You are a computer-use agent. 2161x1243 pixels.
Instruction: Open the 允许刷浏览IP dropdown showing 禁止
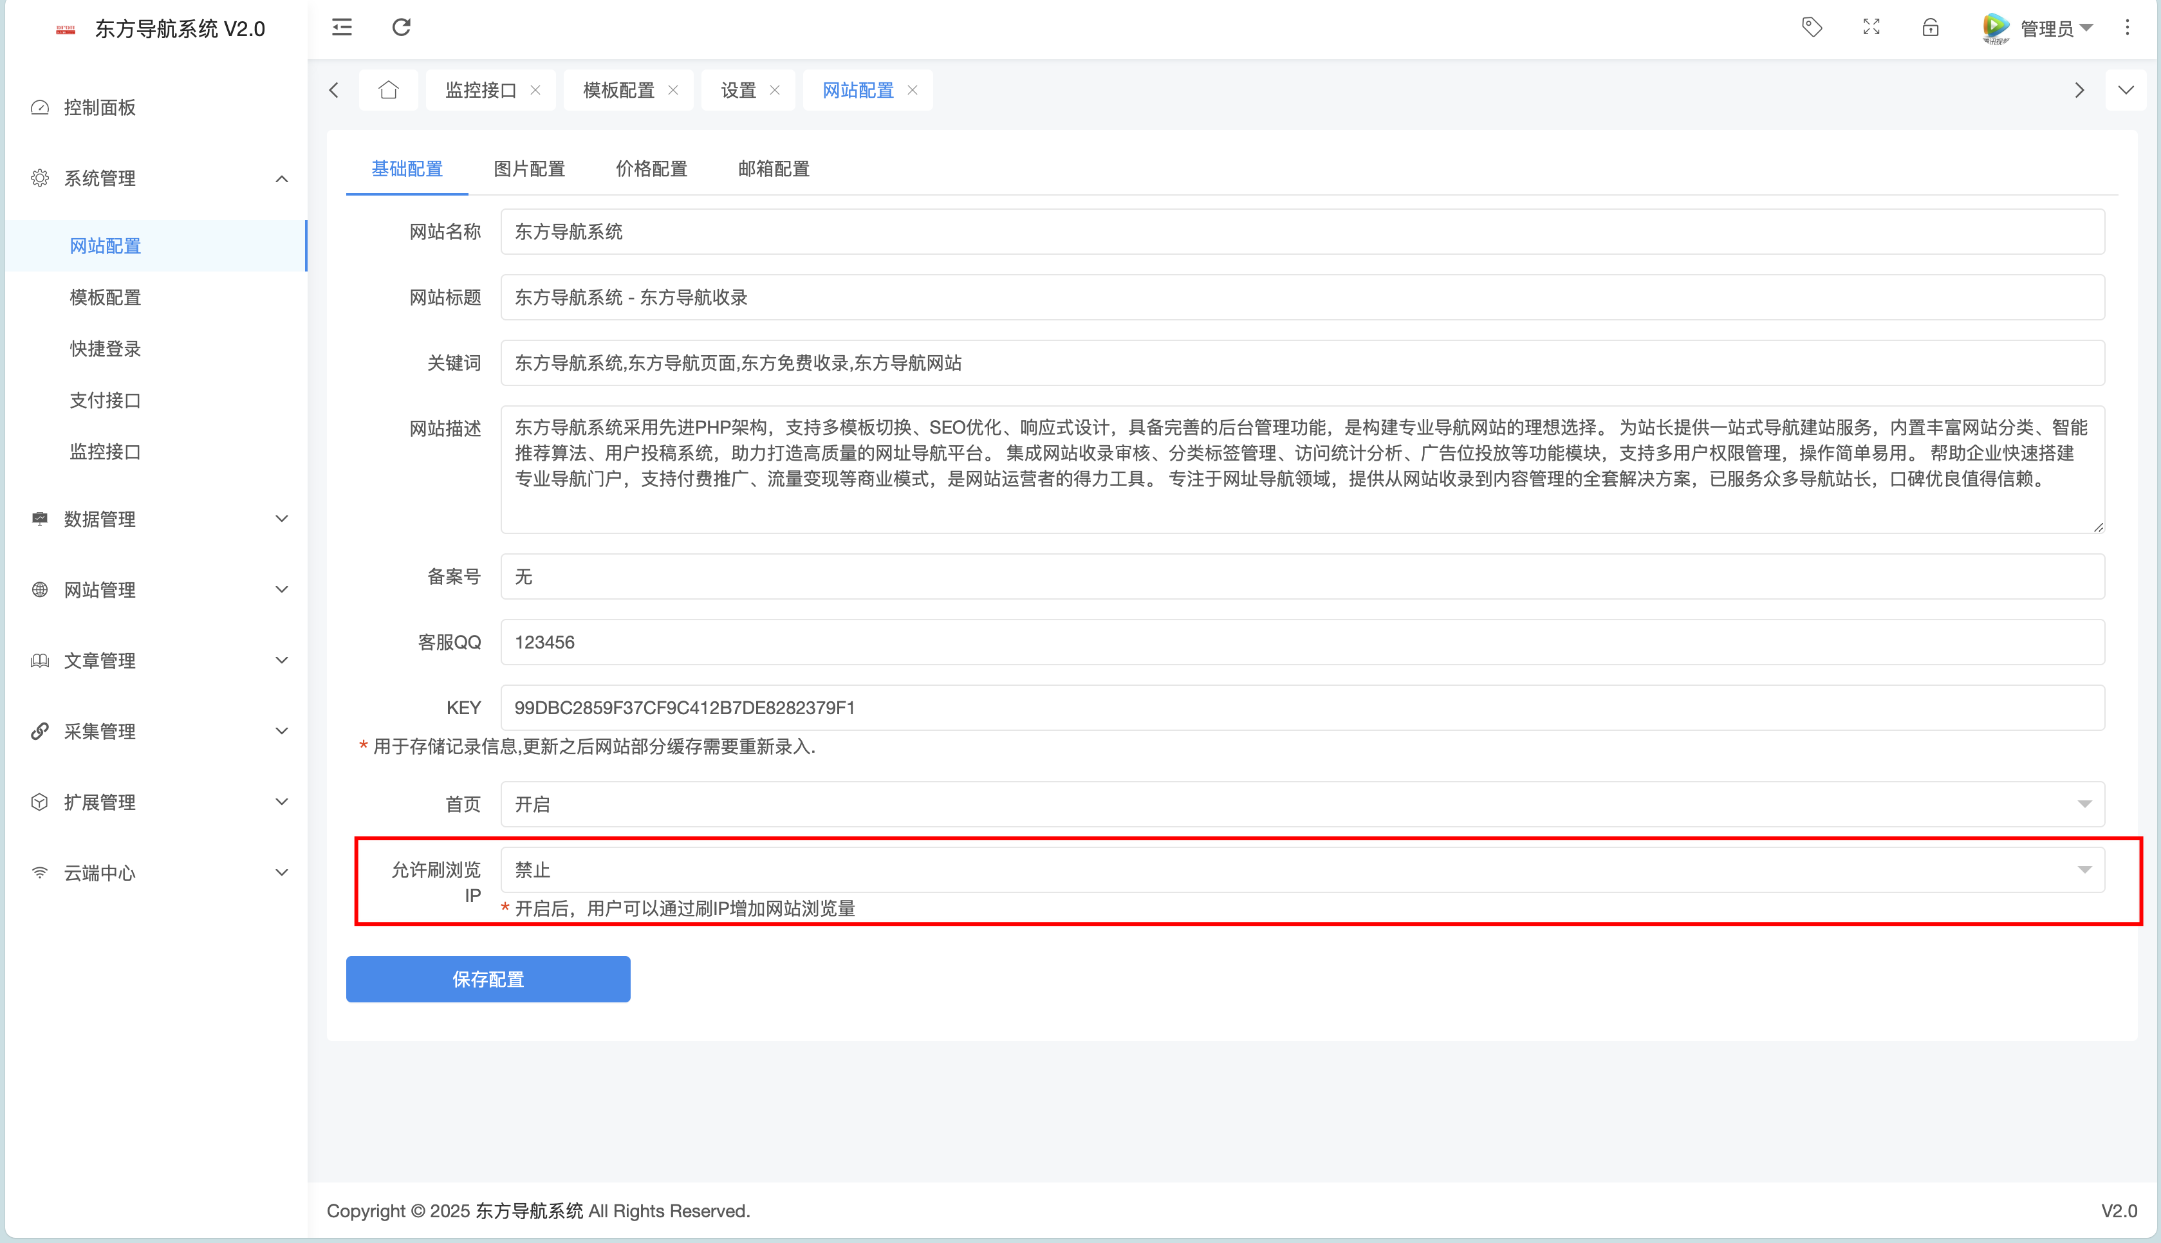click(x=2084, y=869)
